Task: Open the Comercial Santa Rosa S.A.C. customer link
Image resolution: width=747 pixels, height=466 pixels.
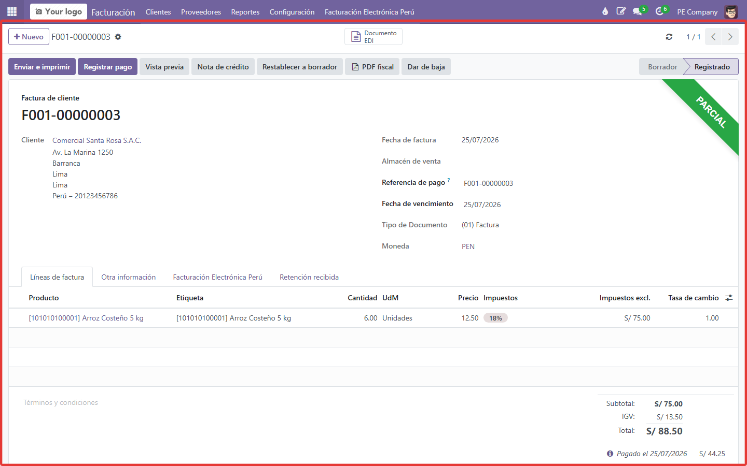Action: point(96,140)
